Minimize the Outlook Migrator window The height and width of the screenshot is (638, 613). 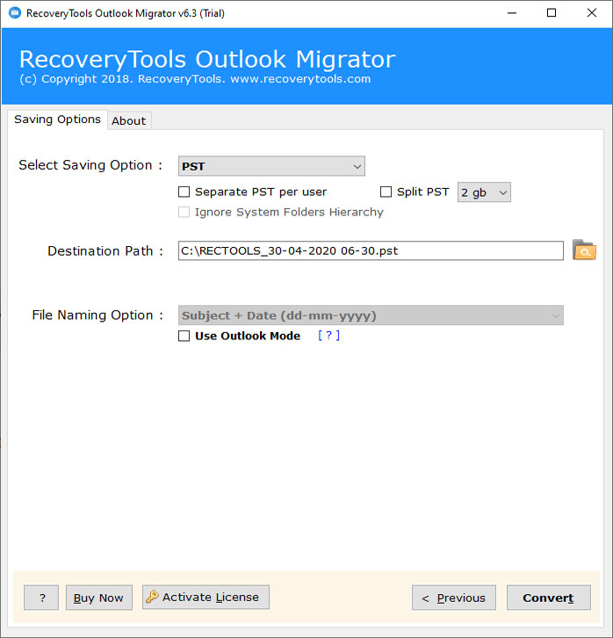pos(512,13)
